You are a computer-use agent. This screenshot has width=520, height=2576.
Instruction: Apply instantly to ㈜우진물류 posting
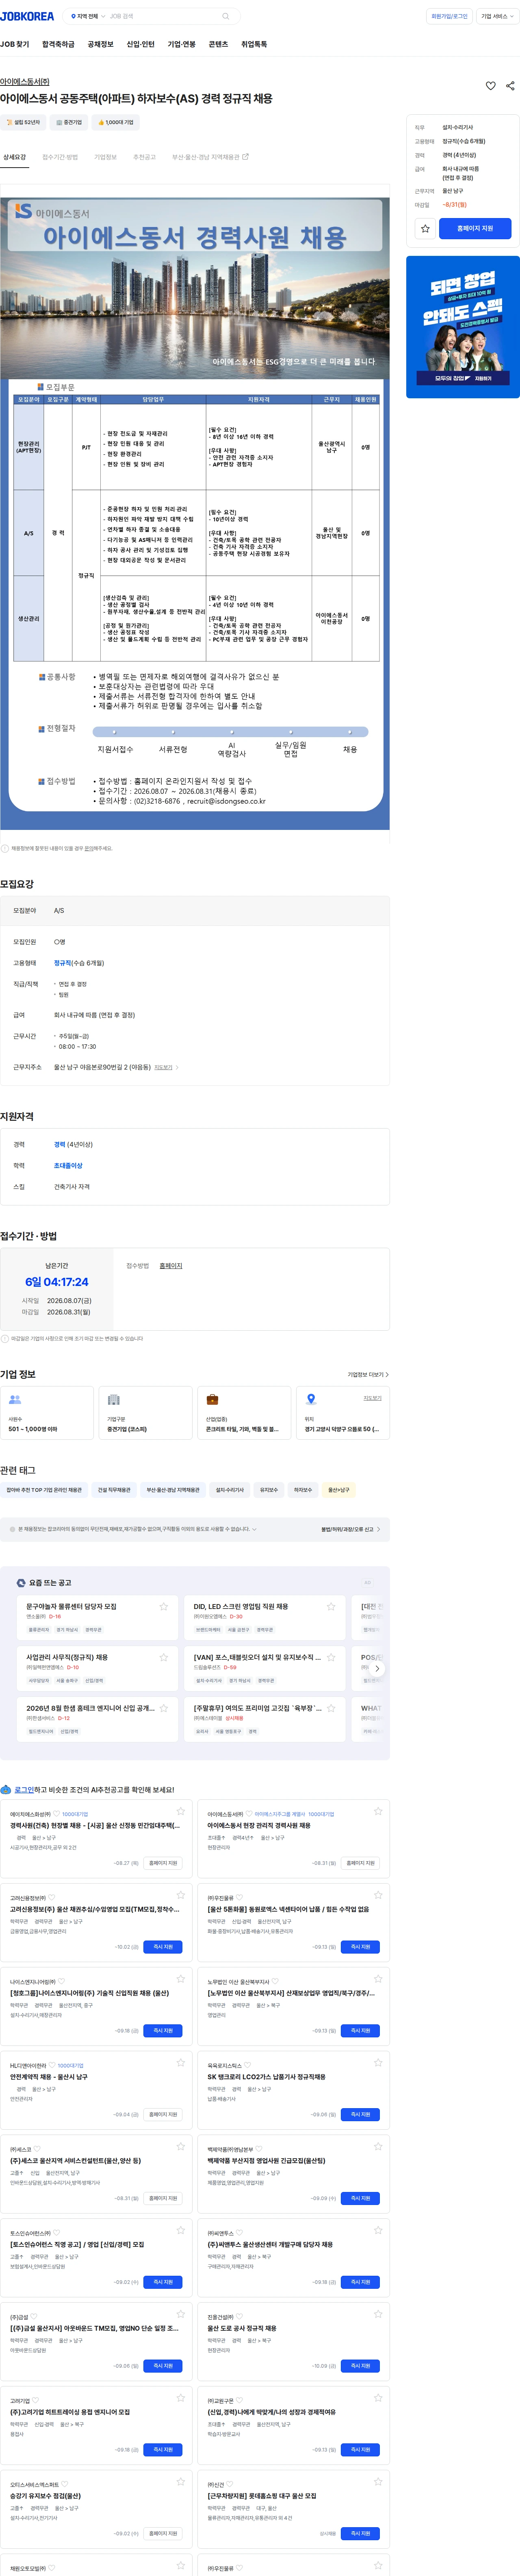[x=360, y=1947]
